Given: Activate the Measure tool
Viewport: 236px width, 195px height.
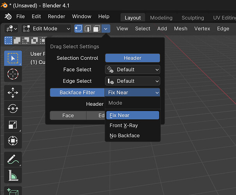Looking at the screenshot, I should click(13, 175).
